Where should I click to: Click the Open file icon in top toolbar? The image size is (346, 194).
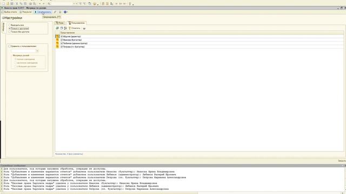pos(8,4)
